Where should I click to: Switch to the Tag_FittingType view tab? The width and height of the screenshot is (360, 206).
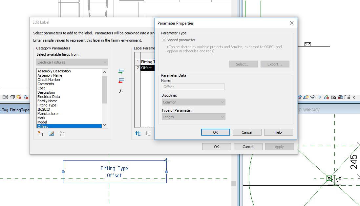(16, 110)
